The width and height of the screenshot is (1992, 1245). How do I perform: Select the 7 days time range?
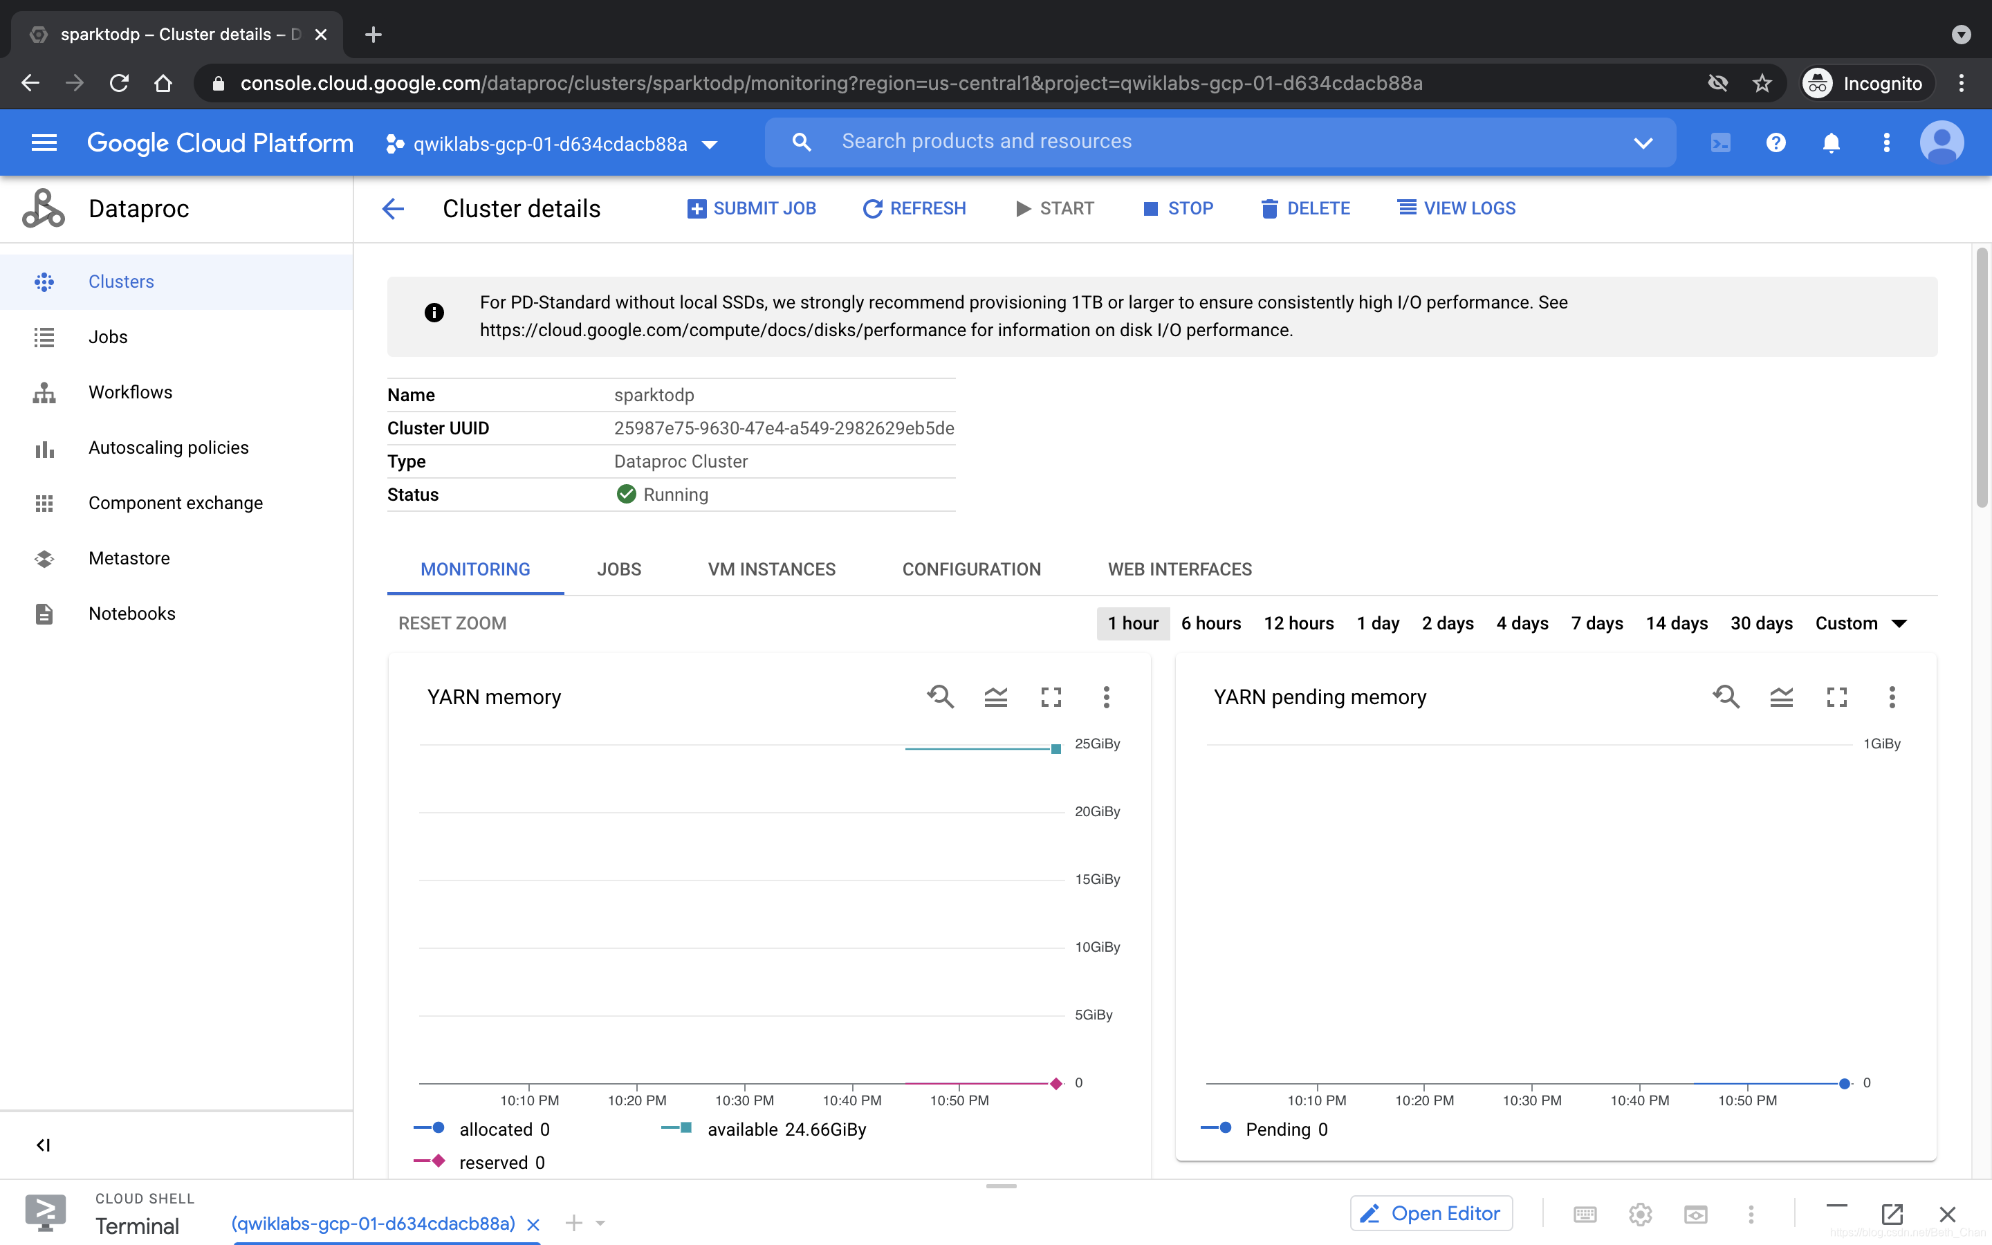tap(1597, 623)
